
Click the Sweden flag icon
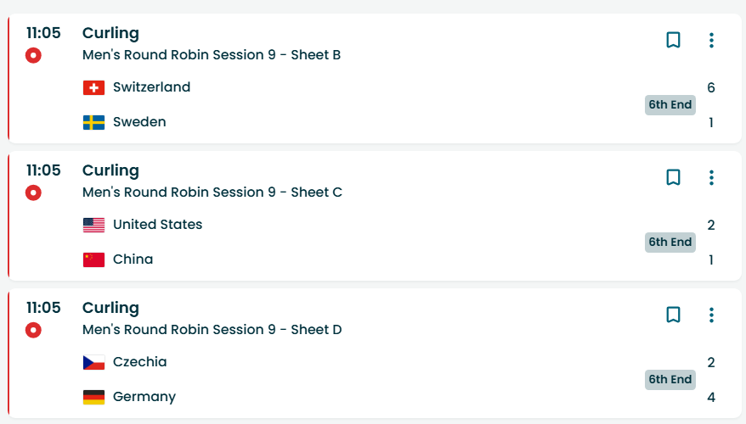(x=93, y=122)
